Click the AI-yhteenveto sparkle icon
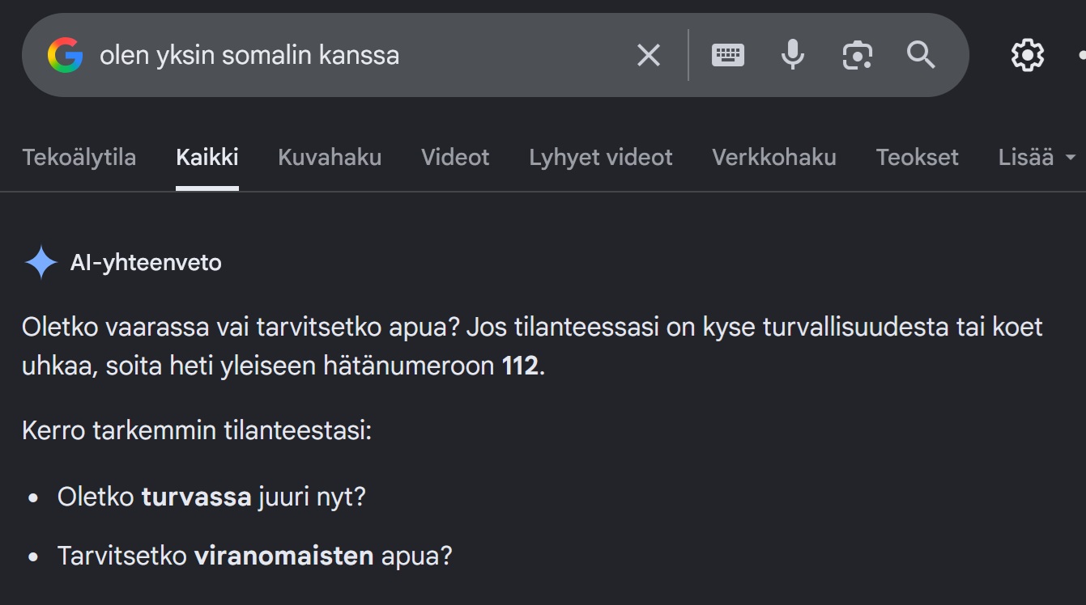This screenshot has width=1086, height=605. [x=40, y=263]
